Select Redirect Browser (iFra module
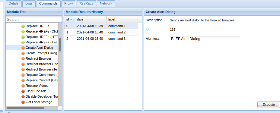Screen dimensions: 280x113 (42, 69)
